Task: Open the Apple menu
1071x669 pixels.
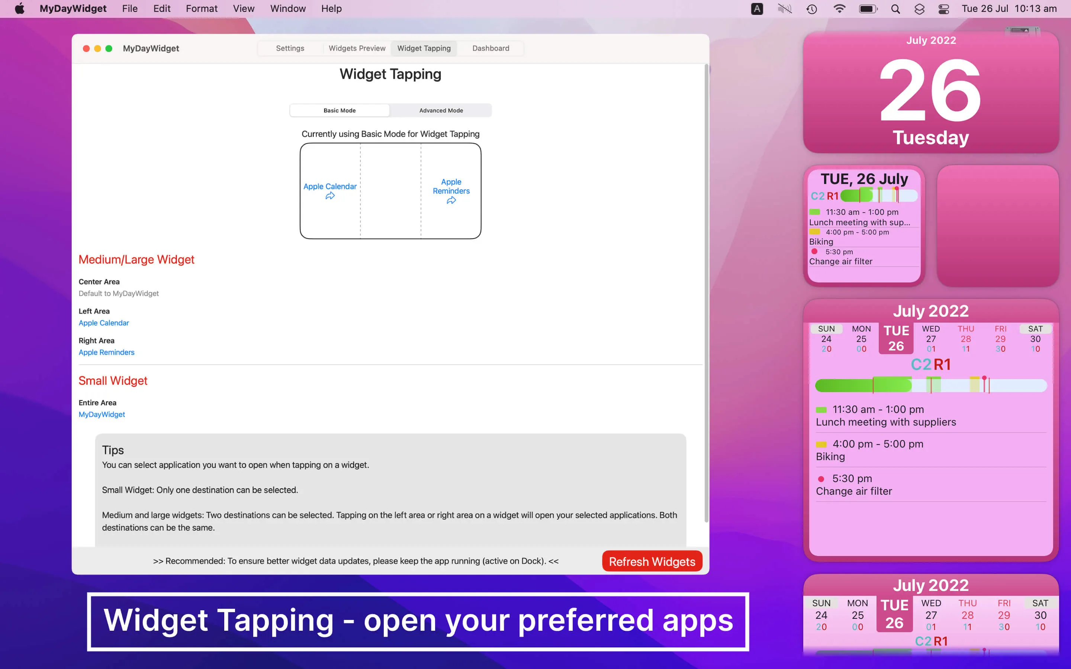Action: pos(19,9)
